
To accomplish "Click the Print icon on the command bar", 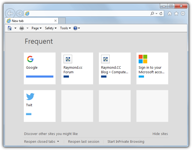I will click(x=22, y=28).
